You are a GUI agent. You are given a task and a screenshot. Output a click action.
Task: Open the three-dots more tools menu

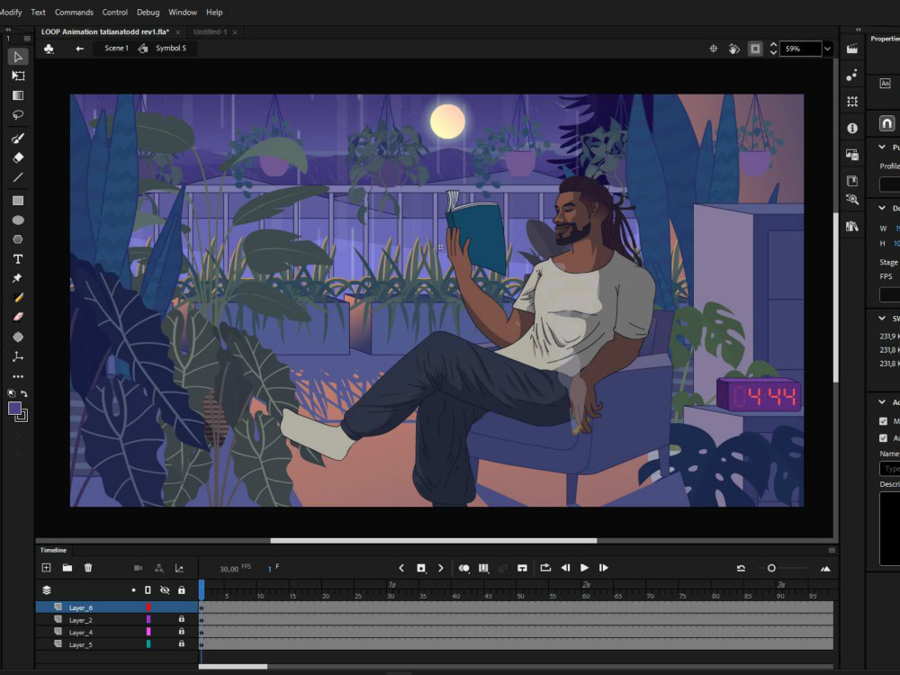18,376
